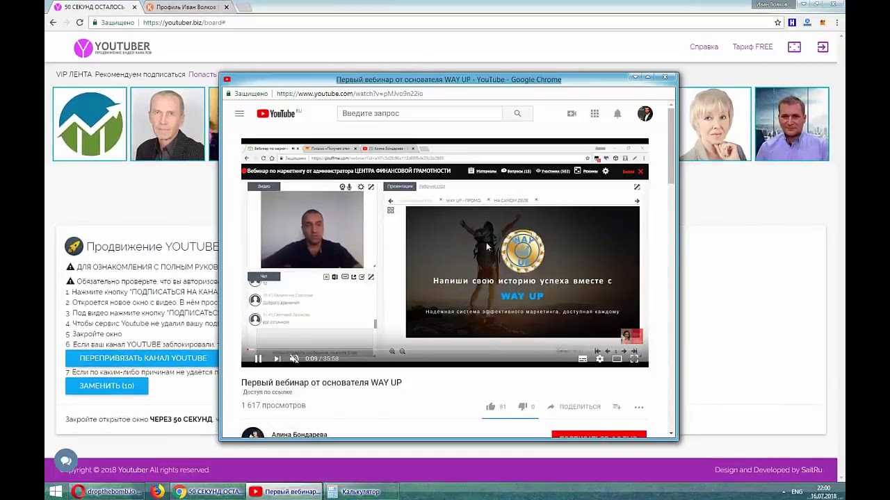
Task: Open YouTube player settings gear
Action: 600,359
